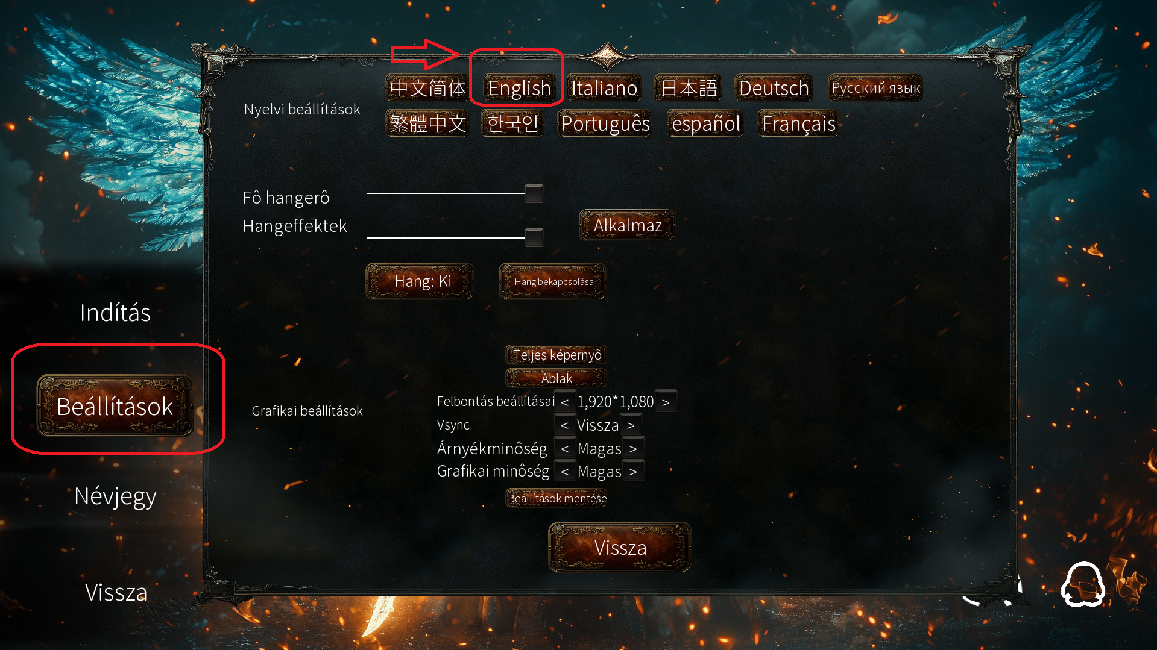Switch to Teljes képernyô fullscreen mode
The image size is (1157, 650).
[x=556, y=355]
